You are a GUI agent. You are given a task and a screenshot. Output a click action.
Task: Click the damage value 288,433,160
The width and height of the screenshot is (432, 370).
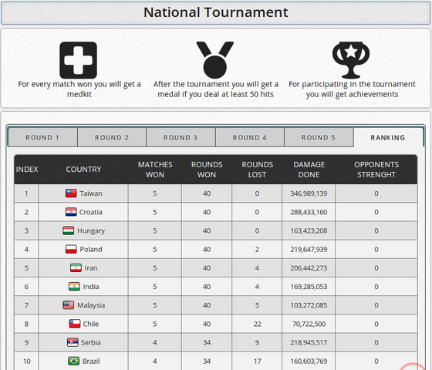coord(309,212)
